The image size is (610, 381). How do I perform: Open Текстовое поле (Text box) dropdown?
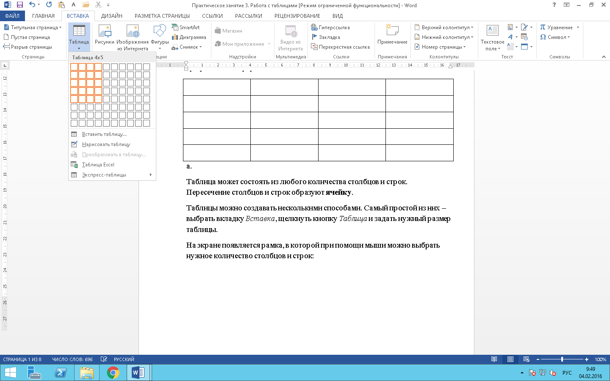pyautogui.click(x=492, y=37)
